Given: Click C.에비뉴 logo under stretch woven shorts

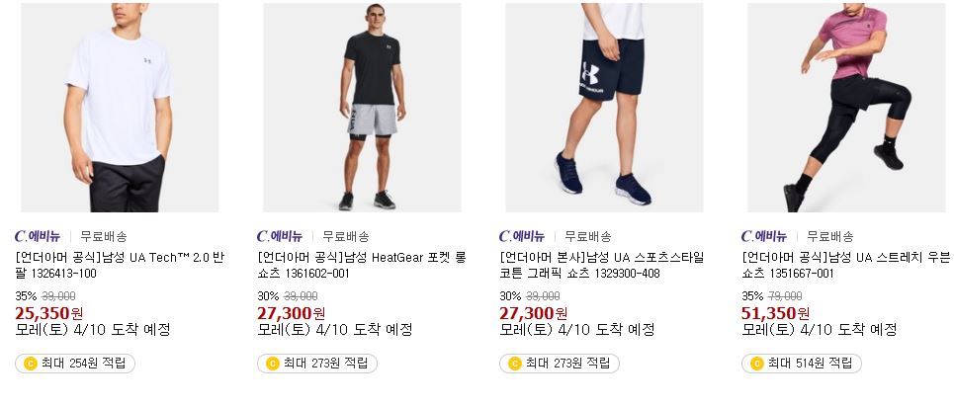Looking at the screenshot, I should 764,236.
